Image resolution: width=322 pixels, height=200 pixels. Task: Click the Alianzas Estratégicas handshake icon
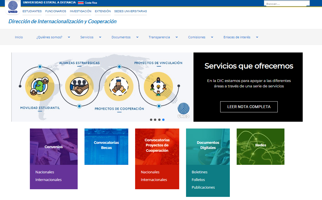click(x=79, y=87)
